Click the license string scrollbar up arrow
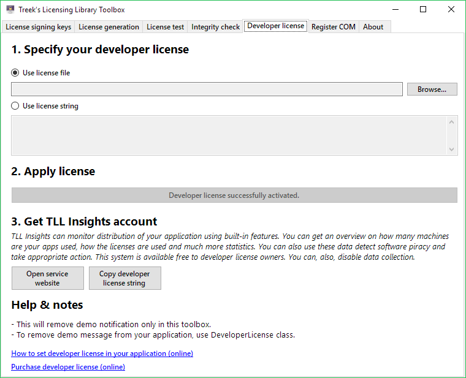466x378 pixels. [x=451, y=122]
